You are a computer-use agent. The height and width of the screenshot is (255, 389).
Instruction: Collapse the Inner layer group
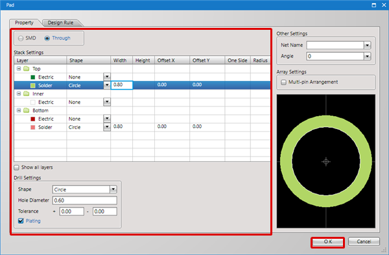19,93
